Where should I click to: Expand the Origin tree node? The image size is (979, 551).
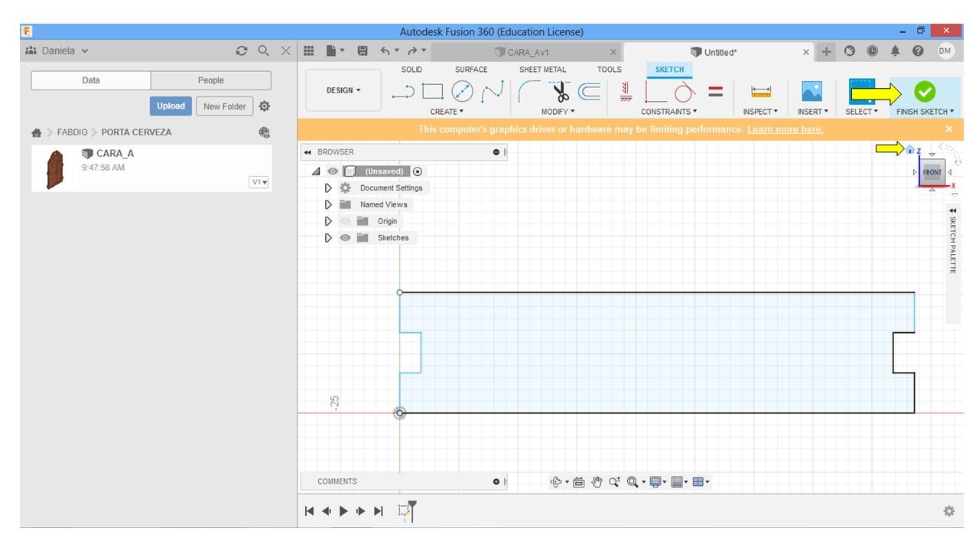tap(329, 221)
